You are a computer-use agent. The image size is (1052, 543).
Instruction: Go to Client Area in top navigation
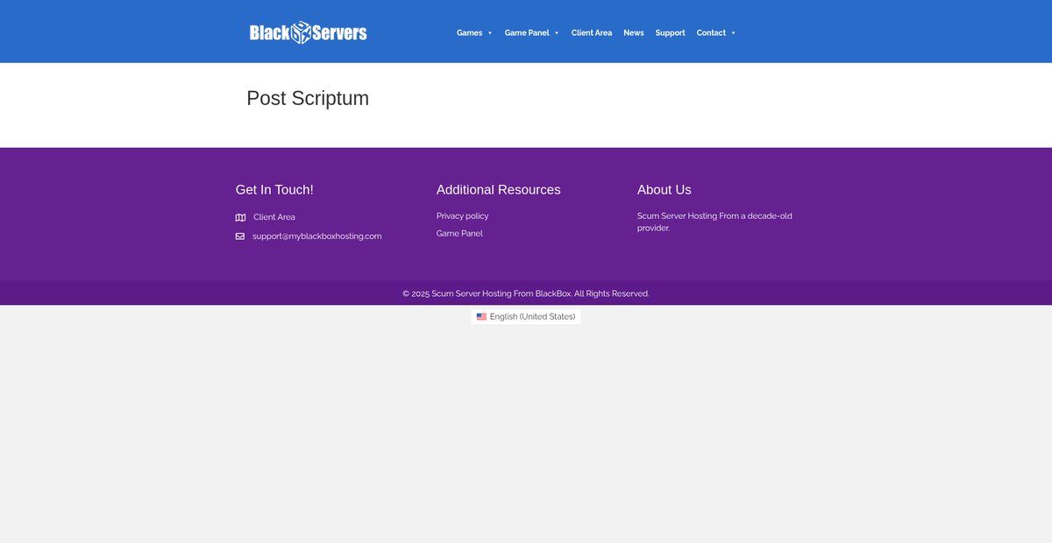[592, 32]
